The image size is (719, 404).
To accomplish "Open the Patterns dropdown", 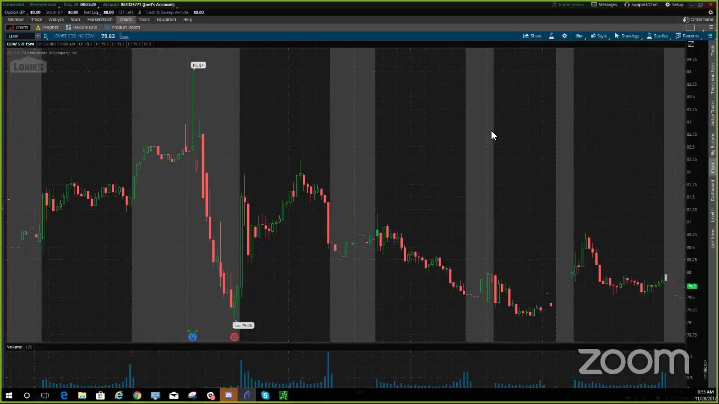I will [688, 36].
